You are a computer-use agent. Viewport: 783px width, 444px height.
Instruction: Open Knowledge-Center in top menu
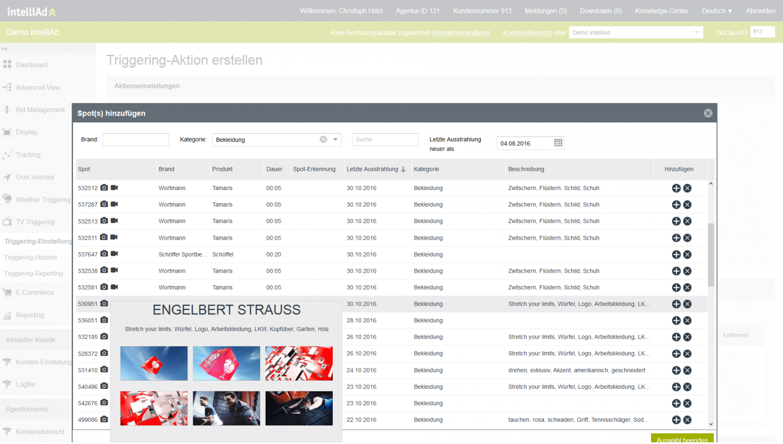661,11
